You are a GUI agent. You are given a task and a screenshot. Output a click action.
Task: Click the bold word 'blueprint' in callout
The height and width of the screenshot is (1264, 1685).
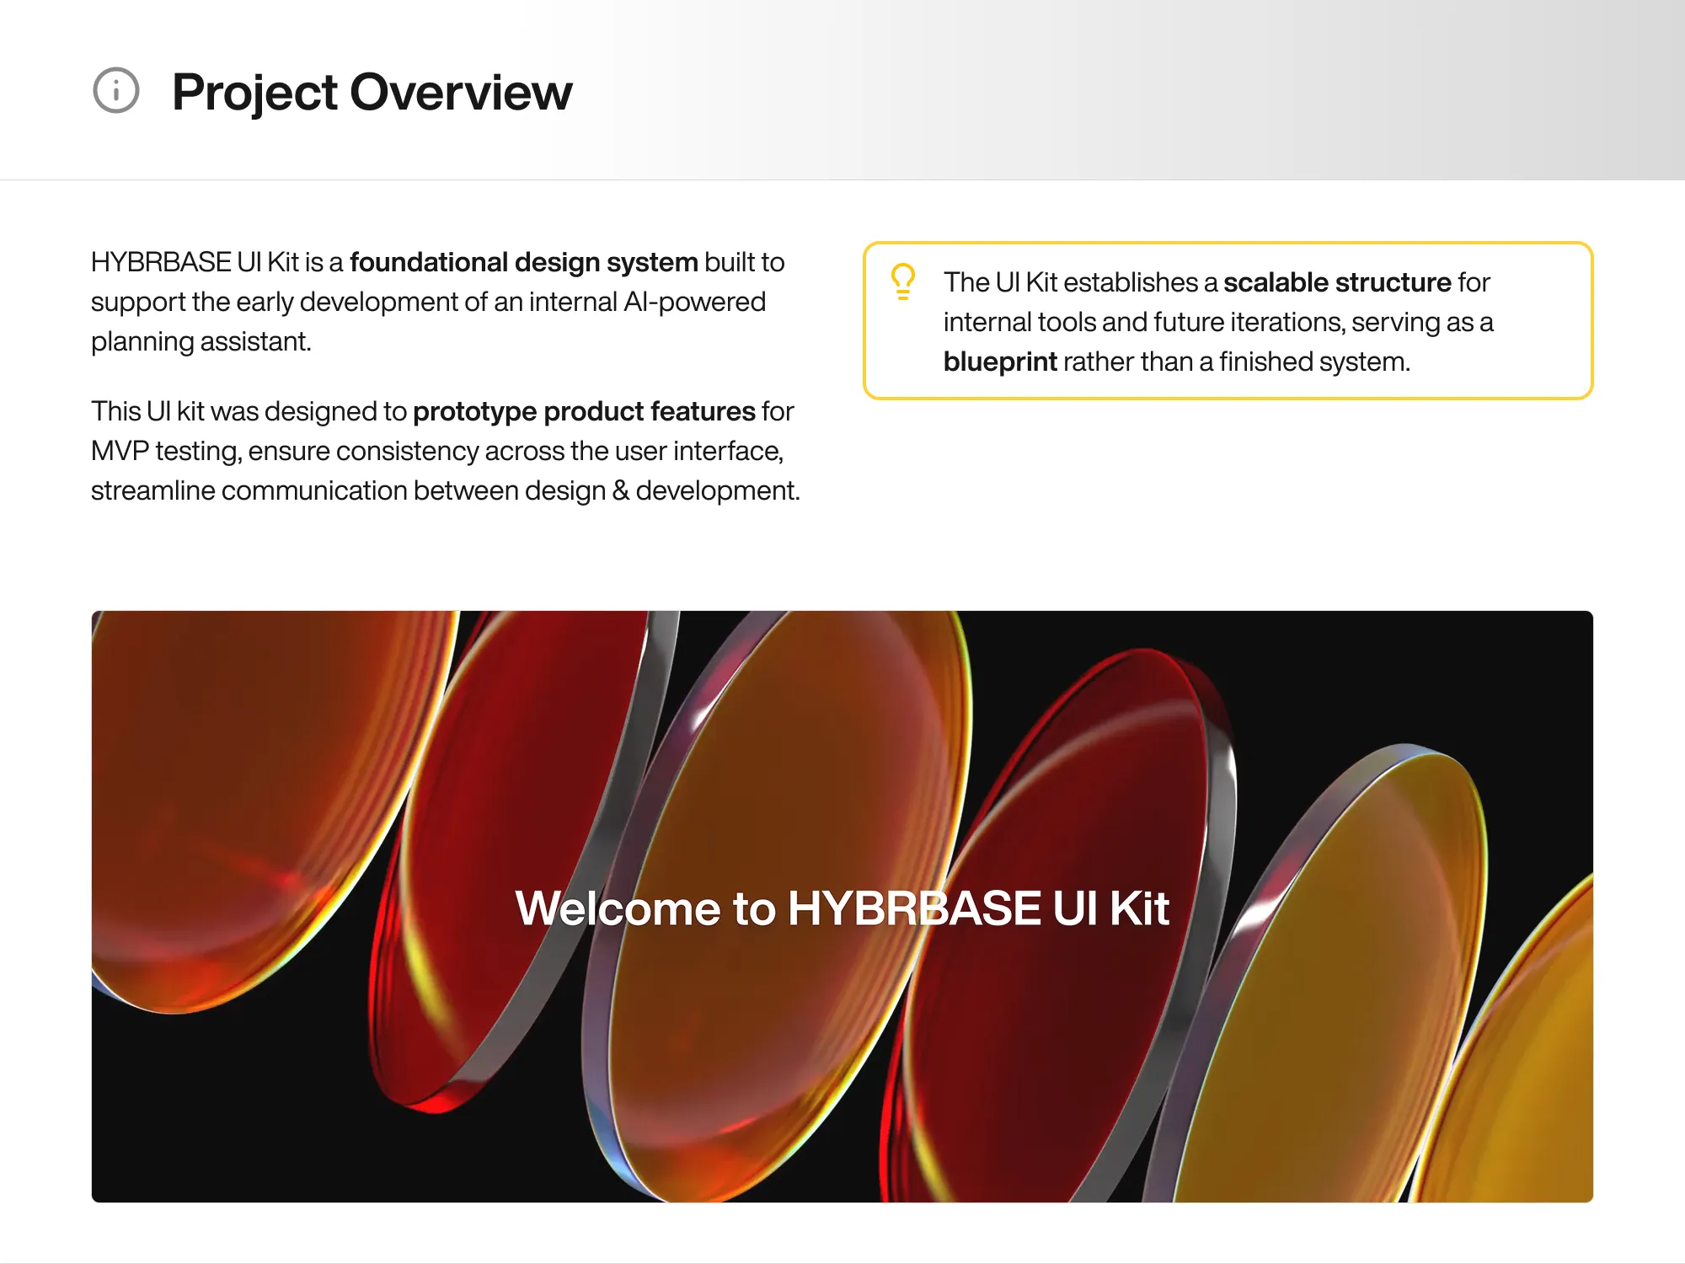[999, 362]
